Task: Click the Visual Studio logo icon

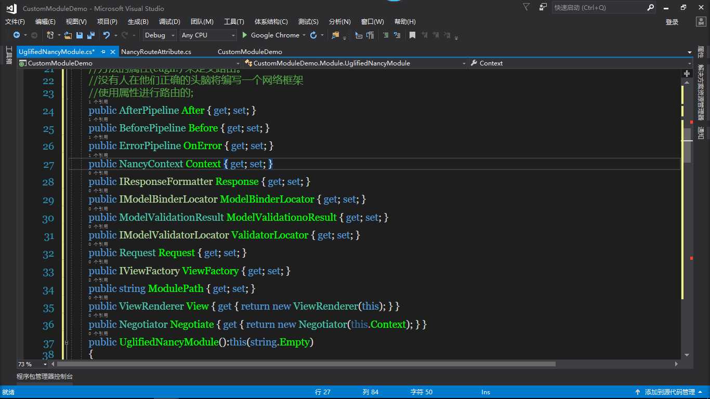Action: pos(11,8)
